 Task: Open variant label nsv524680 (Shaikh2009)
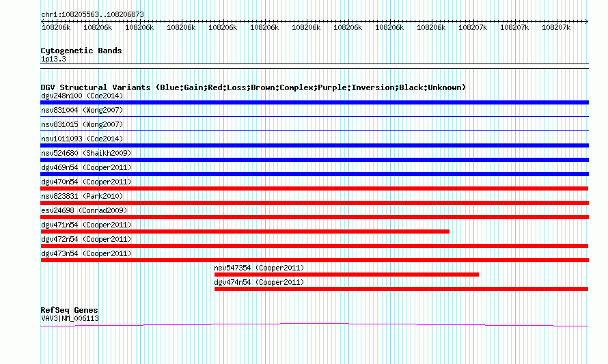click(x=86, y=153)
